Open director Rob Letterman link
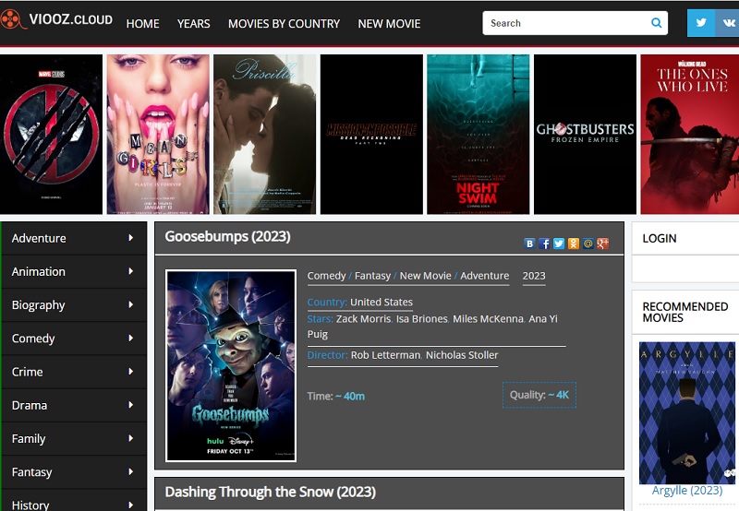Viewport: 739px width, 511px height. pyautogui.click(x=385, y=355)
